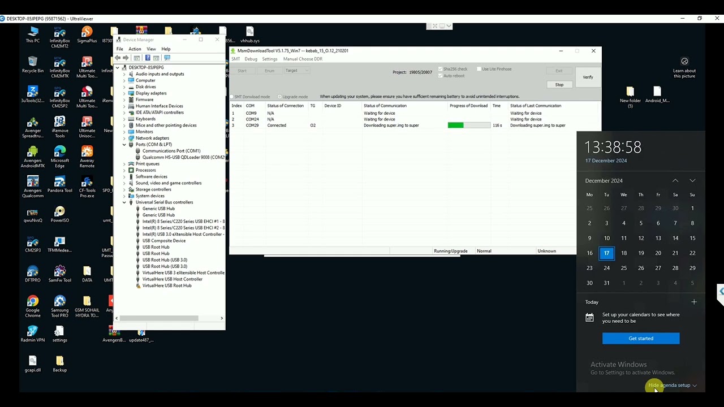Select the Pandora Tool desktop icon
Viewport: 724px width, 407px height.
pos(59,185)
